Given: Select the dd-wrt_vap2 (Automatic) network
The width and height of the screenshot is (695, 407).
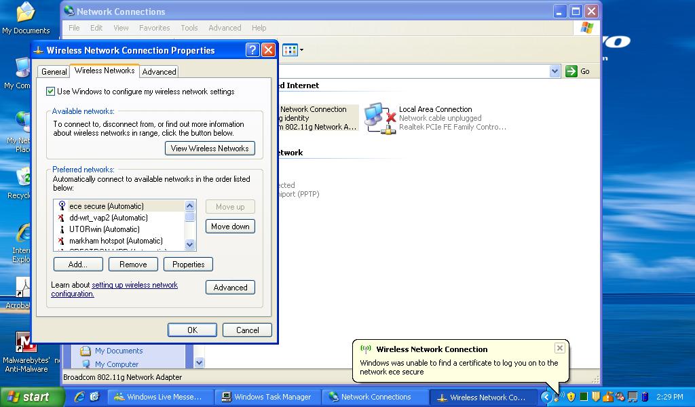Looking at the screenshot, I should (119, 218).
